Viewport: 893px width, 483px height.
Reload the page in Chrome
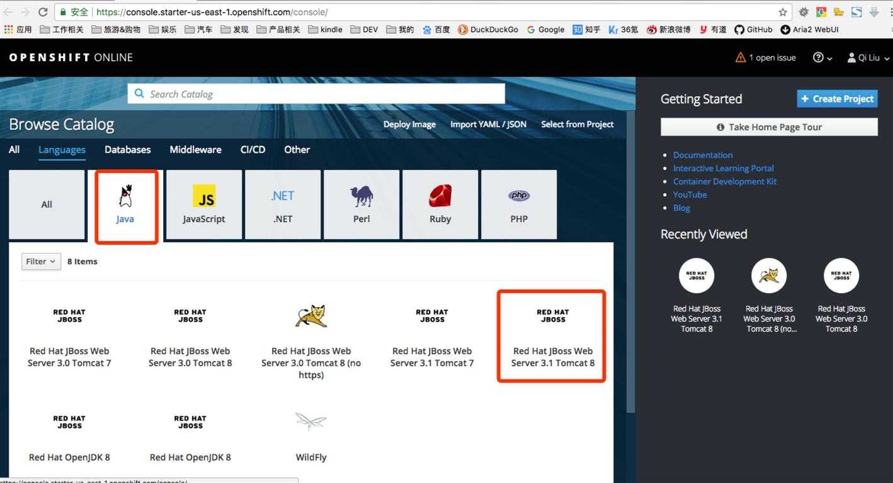(x=43, y=12)
